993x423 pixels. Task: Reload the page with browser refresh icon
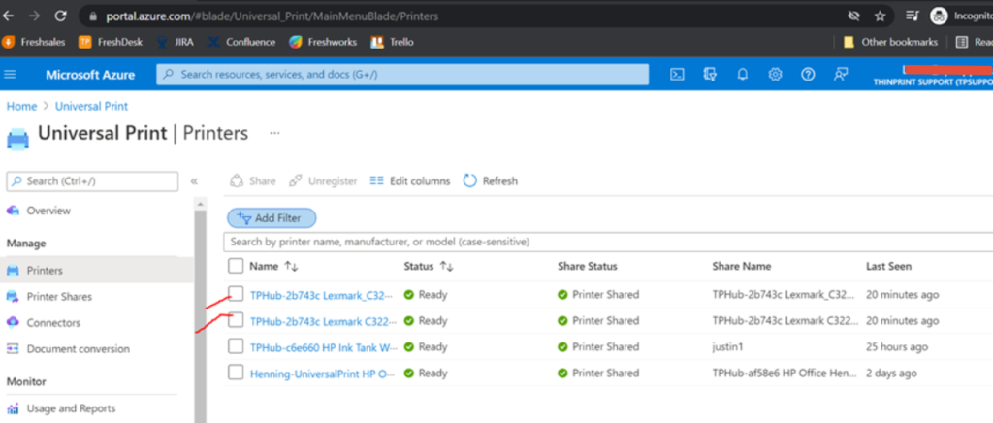[x=61, y=16]
